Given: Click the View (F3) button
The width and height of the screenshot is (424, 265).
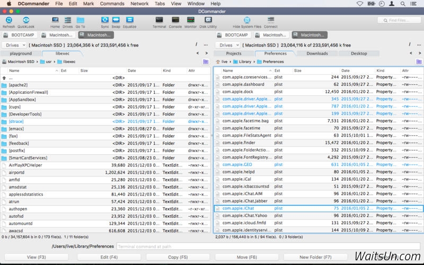Looking at the screenshot, I should 37,257.
